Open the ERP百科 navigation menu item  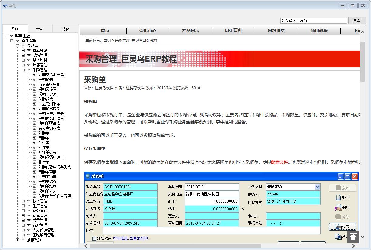click(x=233, y=30)
